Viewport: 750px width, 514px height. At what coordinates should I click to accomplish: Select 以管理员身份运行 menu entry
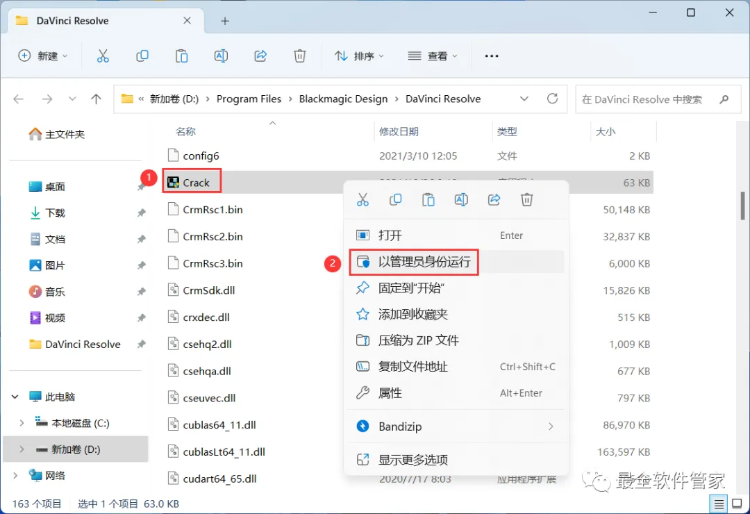tap(456, 262)
